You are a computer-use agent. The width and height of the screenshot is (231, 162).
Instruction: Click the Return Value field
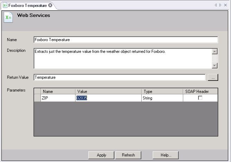point(119,77)
